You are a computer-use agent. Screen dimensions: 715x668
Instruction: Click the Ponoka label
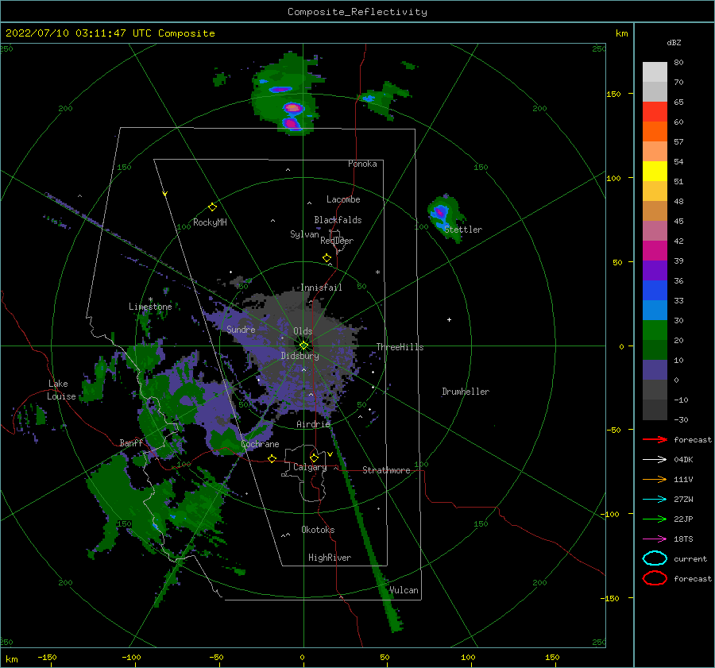point(362,164)
